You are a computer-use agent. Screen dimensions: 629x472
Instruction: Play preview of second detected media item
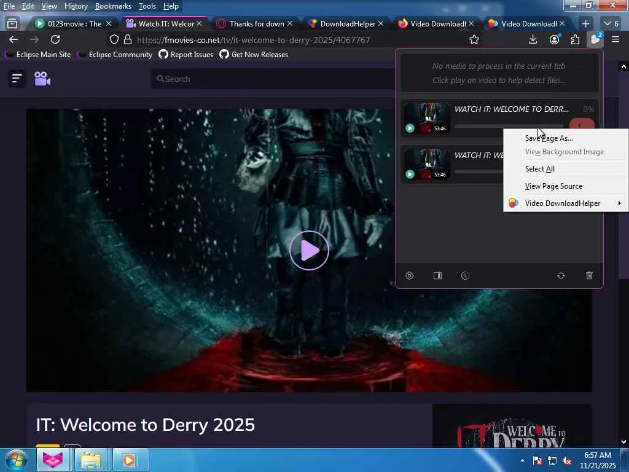pos(410,174)
